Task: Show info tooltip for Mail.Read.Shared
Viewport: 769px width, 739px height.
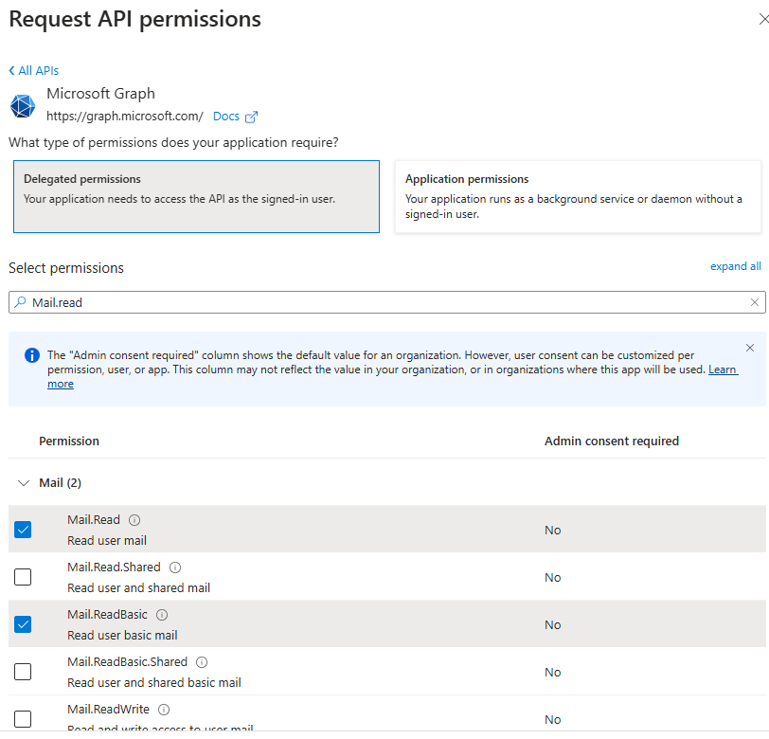Action: [175, 568]
